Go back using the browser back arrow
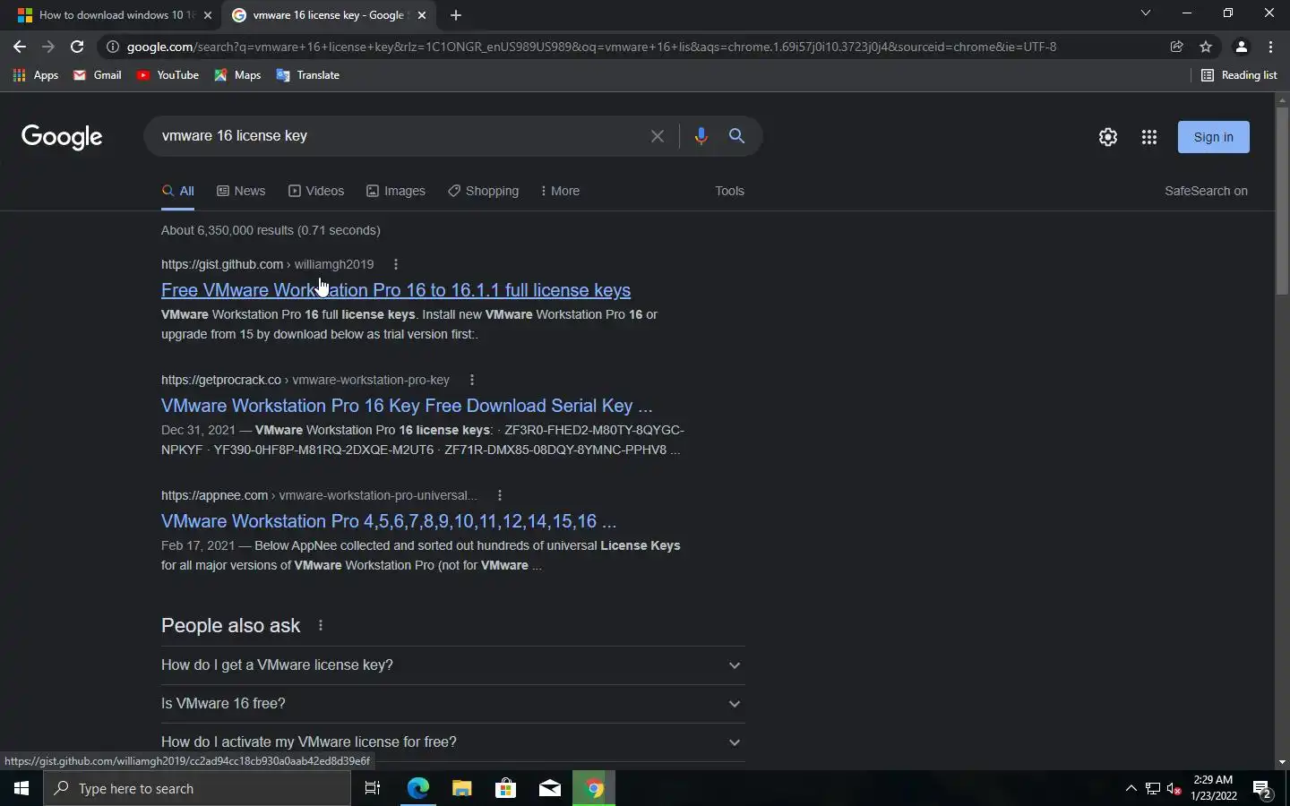Viewport: 1290px width, 806px height. pyautogui.click(x=20, y=47)
